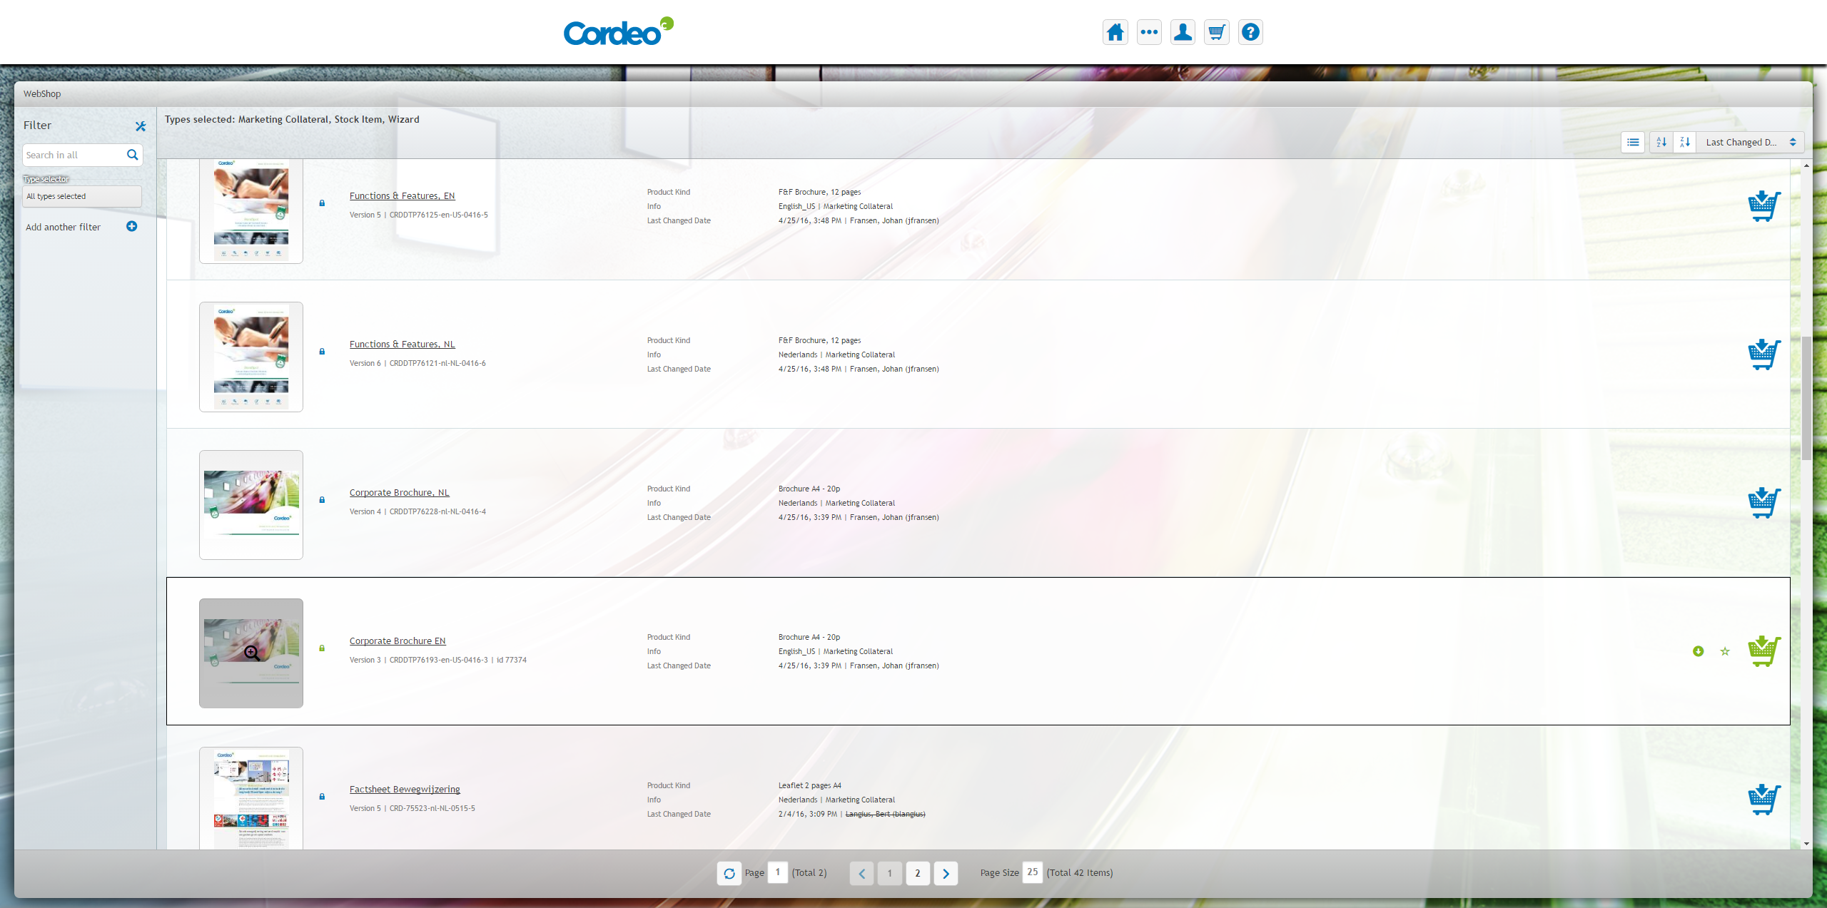Screen dimensions: 1827x908
Task: Open the shopping cart in header
Action: coord(1216,32)
